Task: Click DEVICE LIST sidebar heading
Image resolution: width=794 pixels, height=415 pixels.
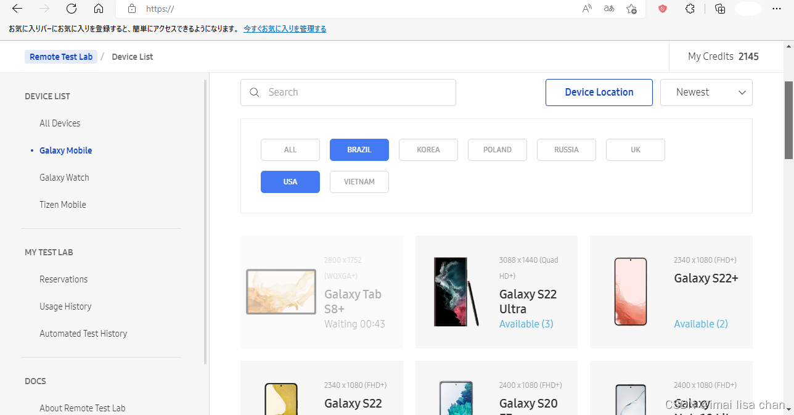Action: pyautogui.click(x=47, y=96)
